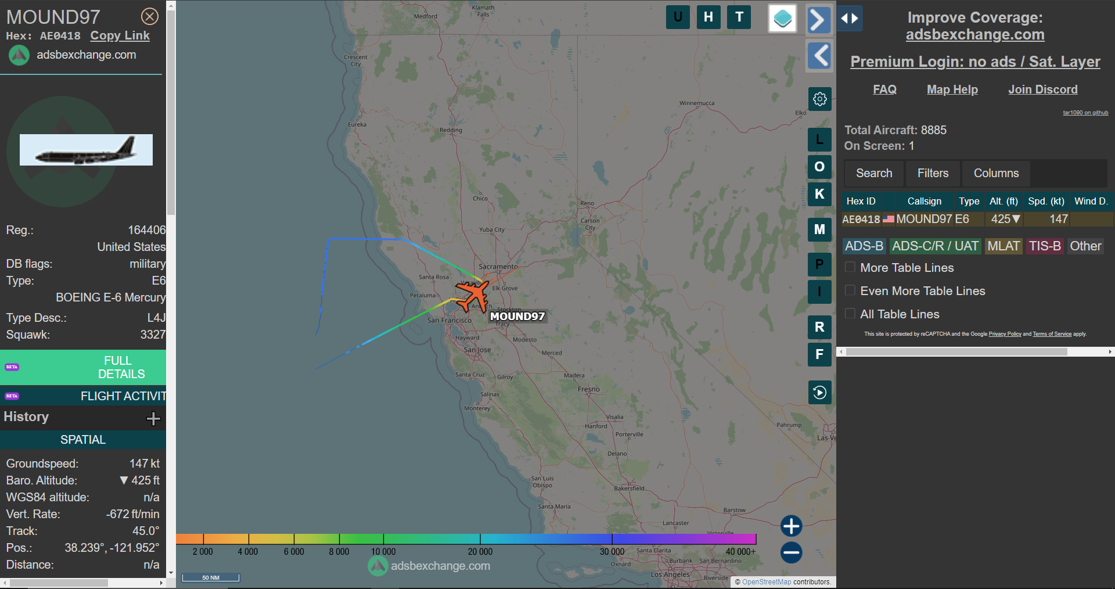
Task: Open FLIGHT ACTIVITY panel
Action: point(83,396)
